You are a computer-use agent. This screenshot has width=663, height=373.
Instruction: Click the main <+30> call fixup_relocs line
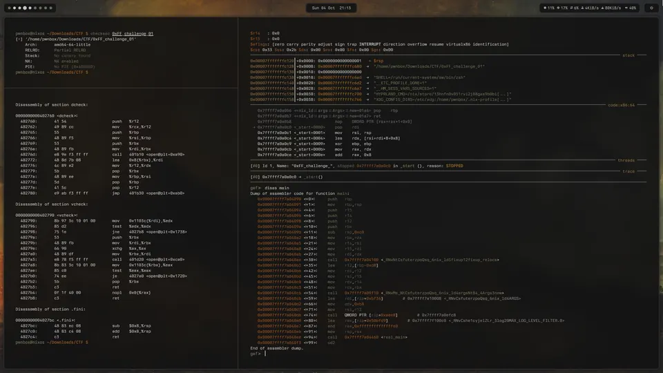[x=378, y=260]
